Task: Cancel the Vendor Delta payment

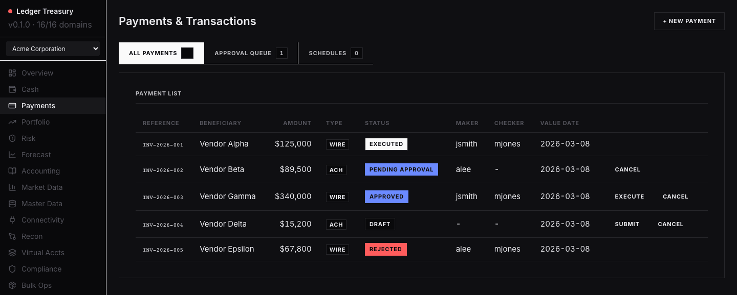Action: pos(670,224)
